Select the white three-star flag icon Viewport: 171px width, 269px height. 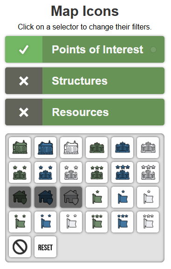pyautogui.click(x=148, y=222)
